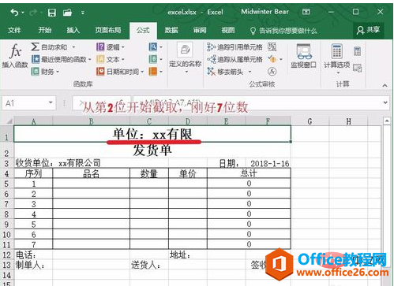Open the 日期和时间 functions dropdown
This screenshot has width=394, height=286.
[120, 72]
